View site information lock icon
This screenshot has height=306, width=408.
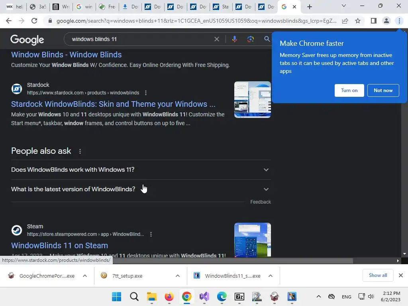click(50, 21)
